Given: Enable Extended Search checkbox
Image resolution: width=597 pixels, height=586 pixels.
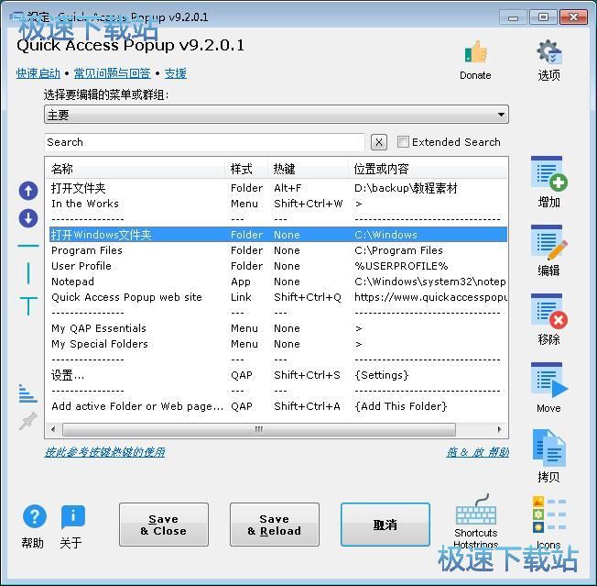Looking at the screenshot, I should click(403, 142).
